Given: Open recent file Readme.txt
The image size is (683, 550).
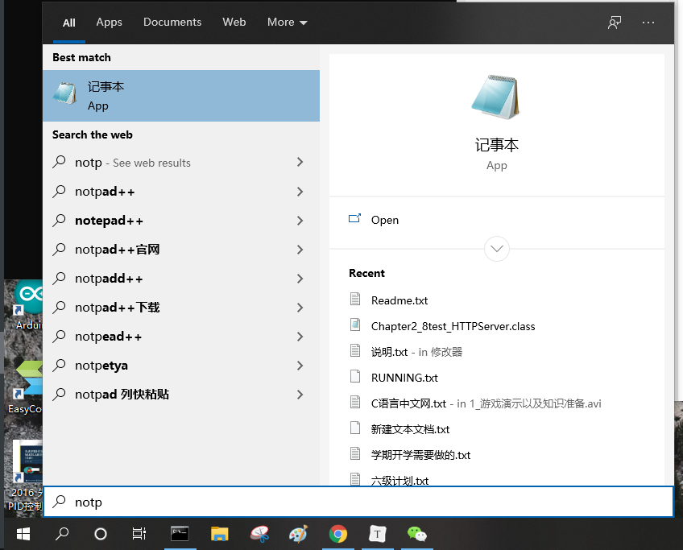Looking at the screenshot, I should (x=399, y=300).
